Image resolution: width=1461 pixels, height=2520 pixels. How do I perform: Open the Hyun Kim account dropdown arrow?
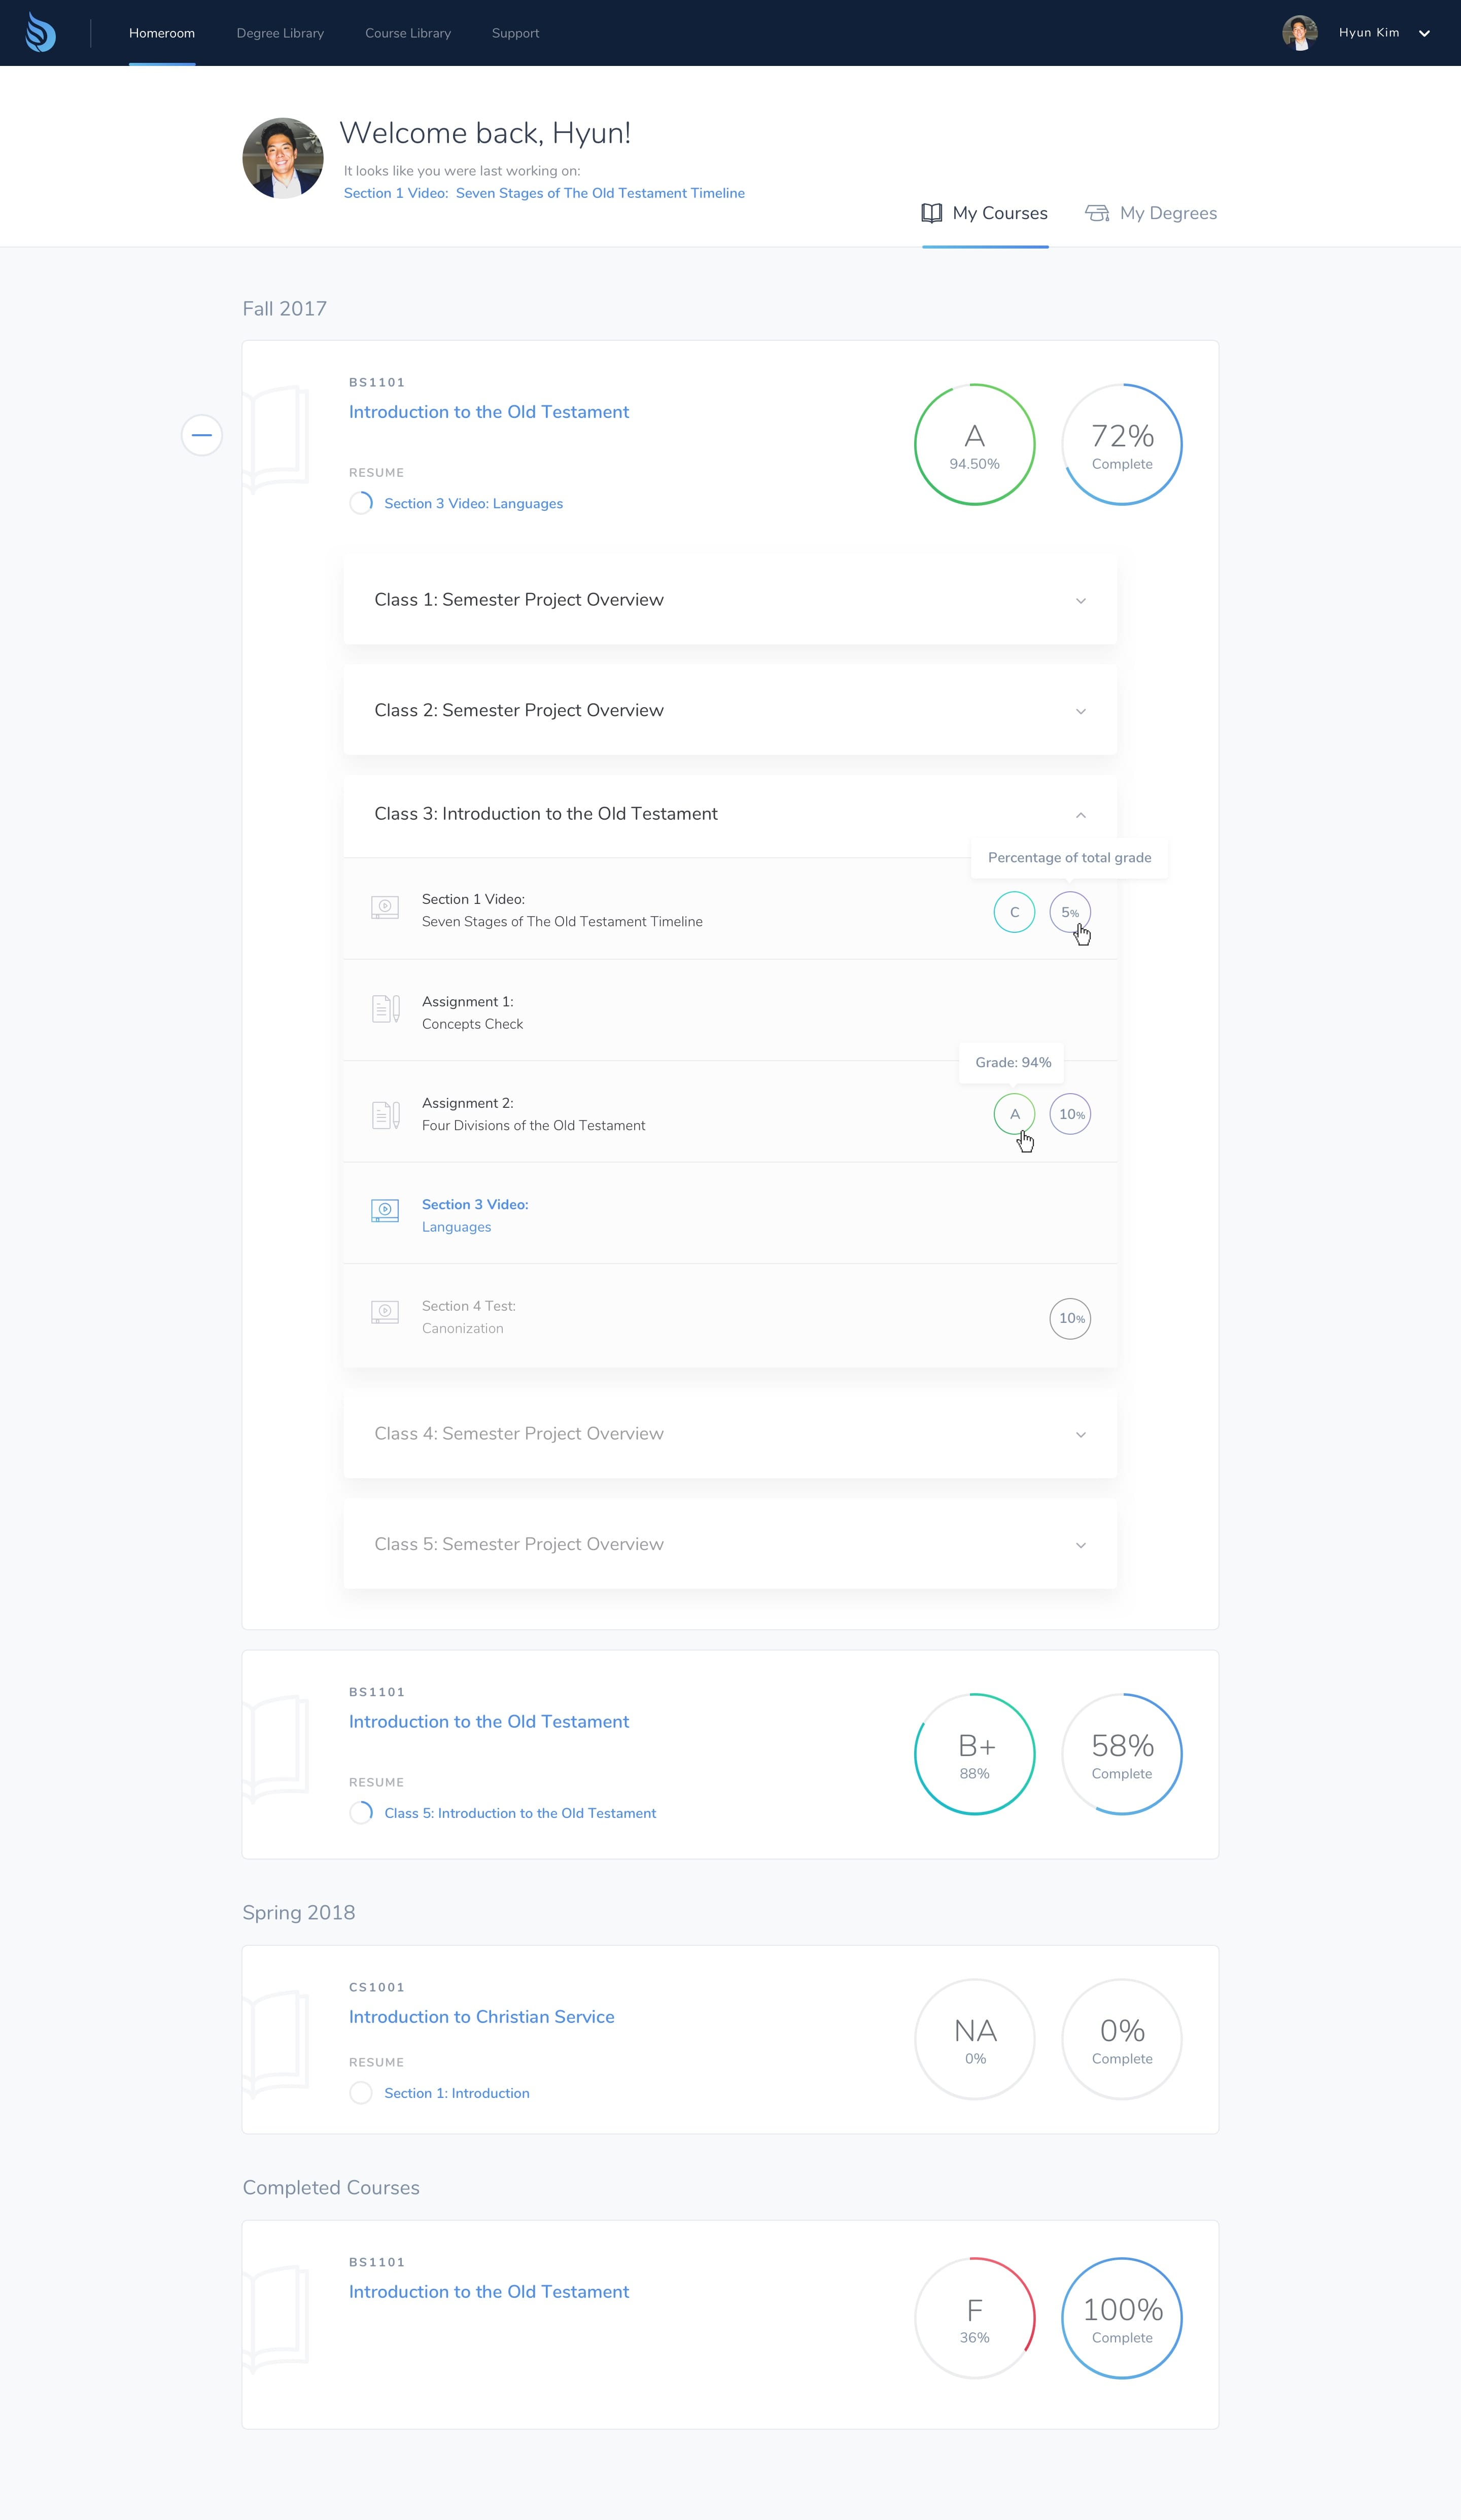pyautogui.click(x=1424, y=33)
